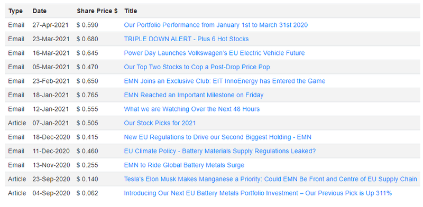Screen dimensions: 423x207
Task: Open 'Introducing Our Next EU Battery Metals' link
Action: [x=258, y=193]
